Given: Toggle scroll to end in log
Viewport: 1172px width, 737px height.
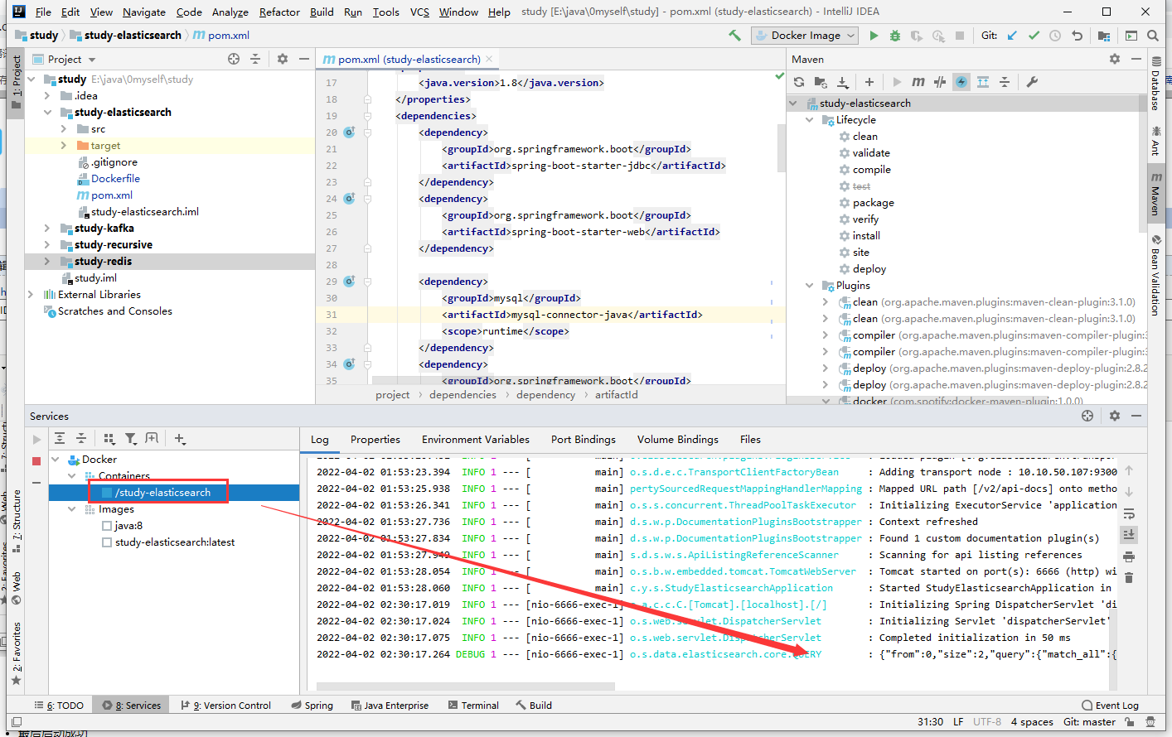Looking at the screenshot, I should pyautogui.click(x=1129, y=535).
